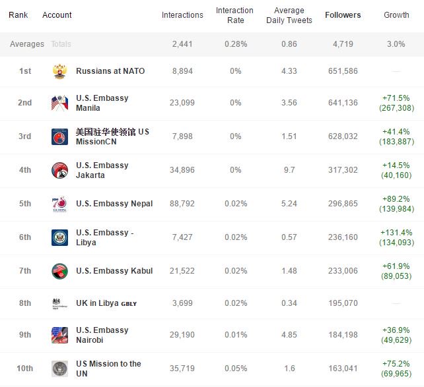Viewport: 424px width, 387px height.
Task: Click the 8,894 interactions value
Action: (x=182, y=71)
